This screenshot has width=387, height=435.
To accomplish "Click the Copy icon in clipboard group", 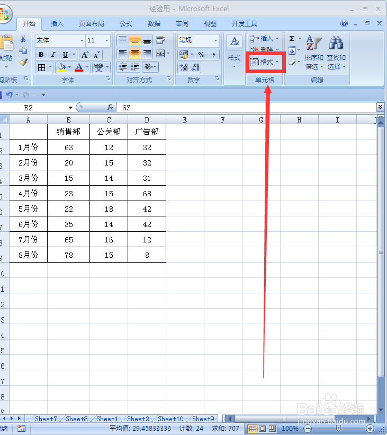I will 23,50.
